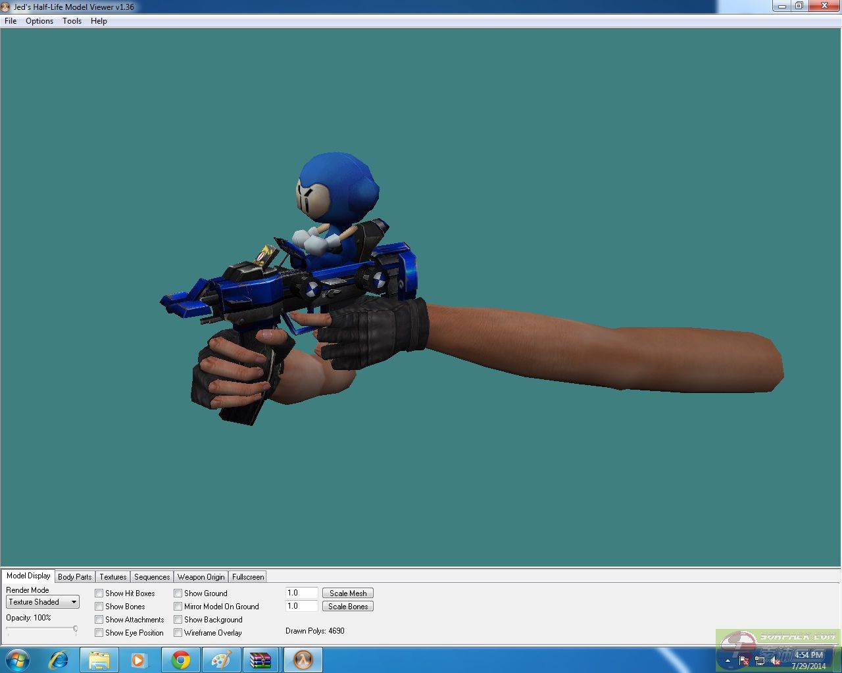Click the Opacity slider handle
Screen dimensions: 842x673
tap(76, 630)
